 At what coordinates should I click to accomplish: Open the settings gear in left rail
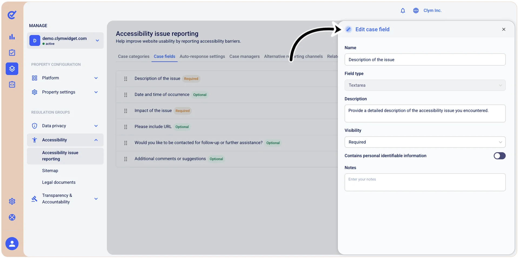tap(12, 201)
